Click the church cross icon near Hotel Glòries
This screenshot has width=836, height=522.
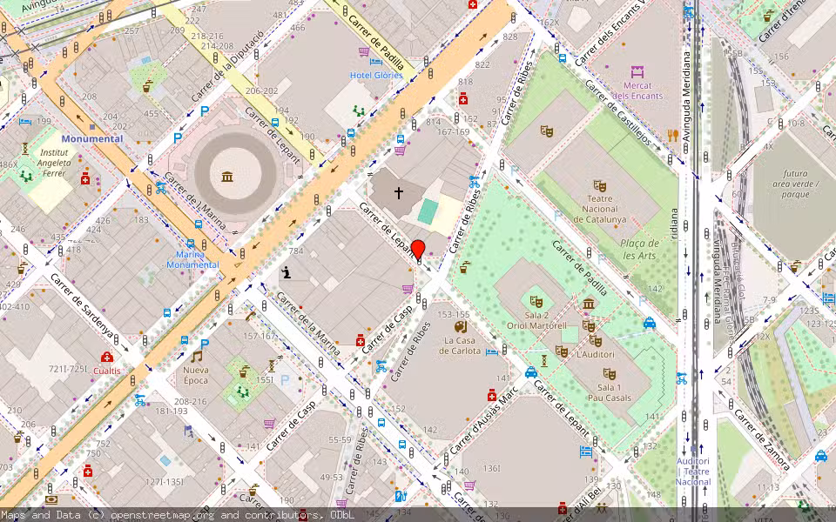coord(399,191)
